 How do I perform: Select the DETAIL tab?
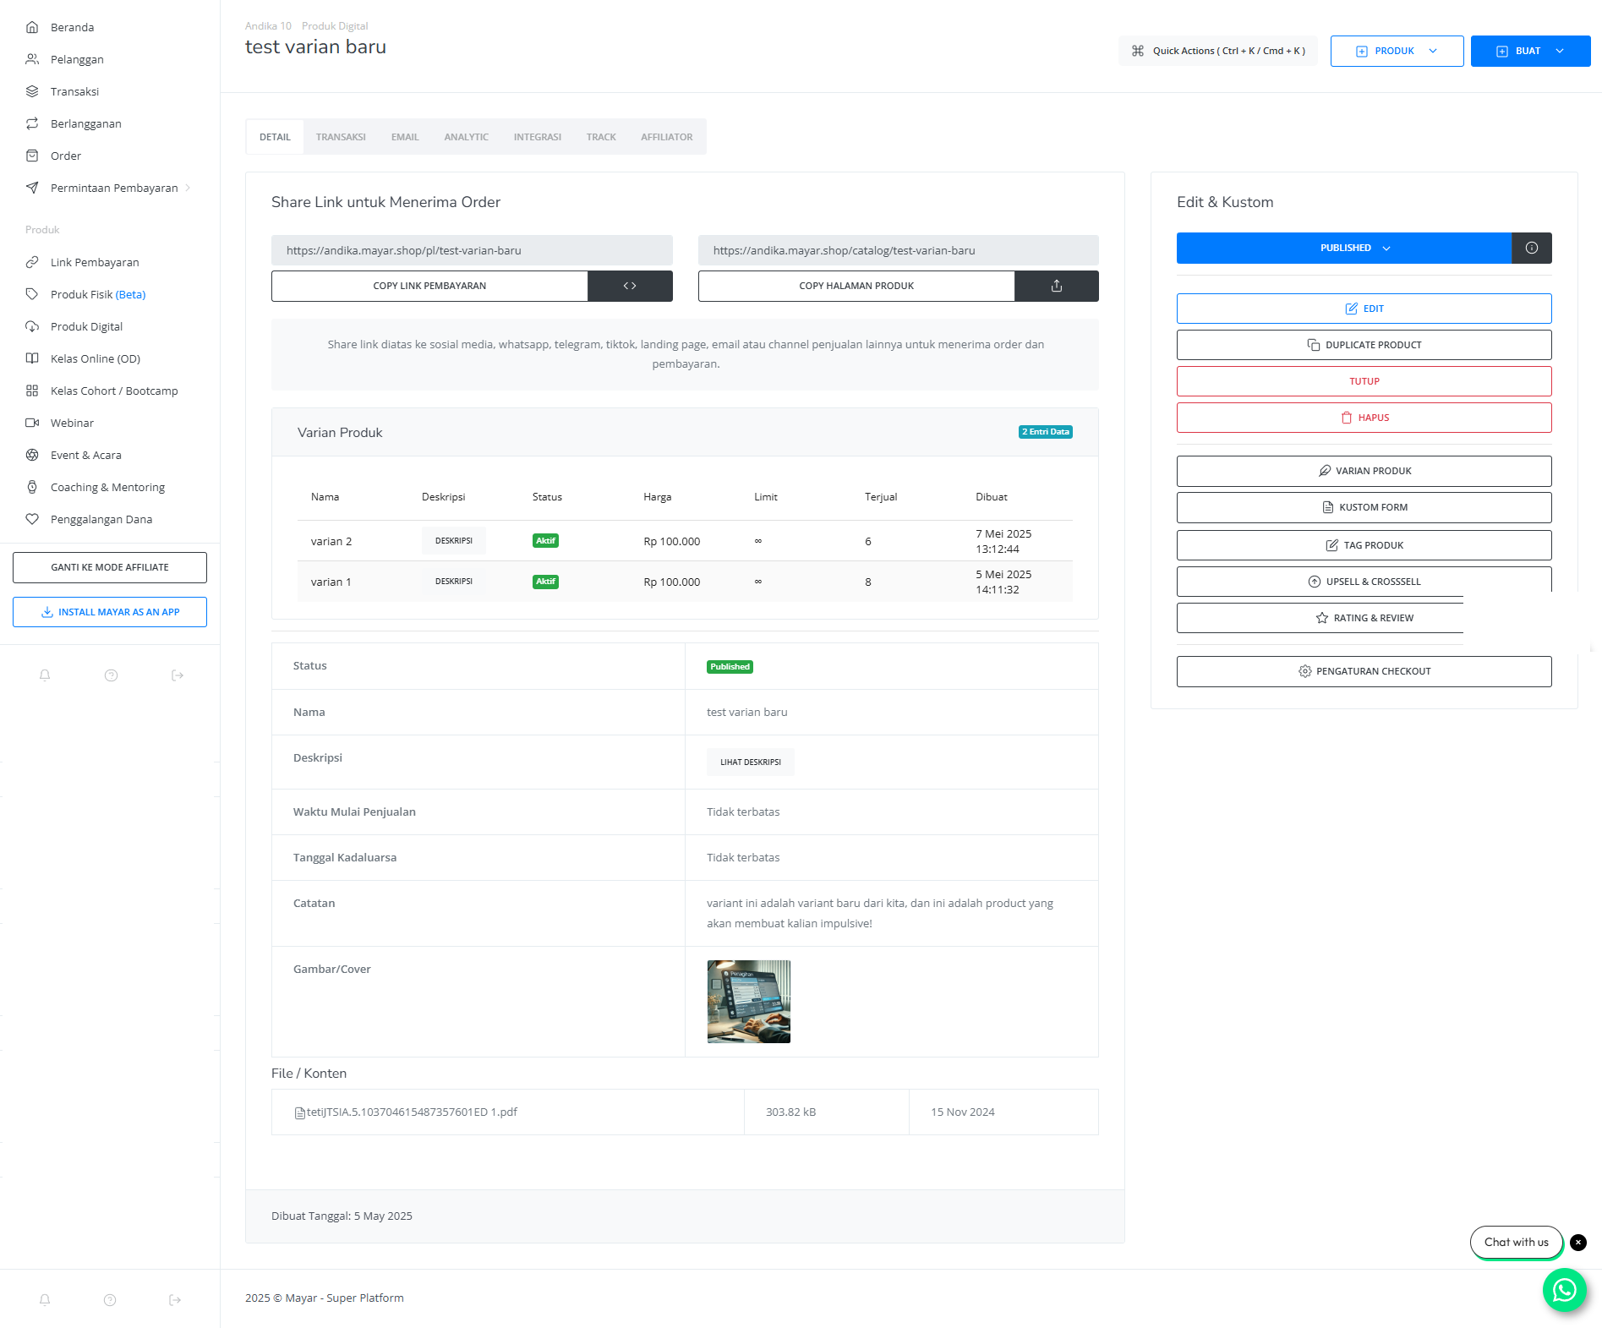coord(275,137)
